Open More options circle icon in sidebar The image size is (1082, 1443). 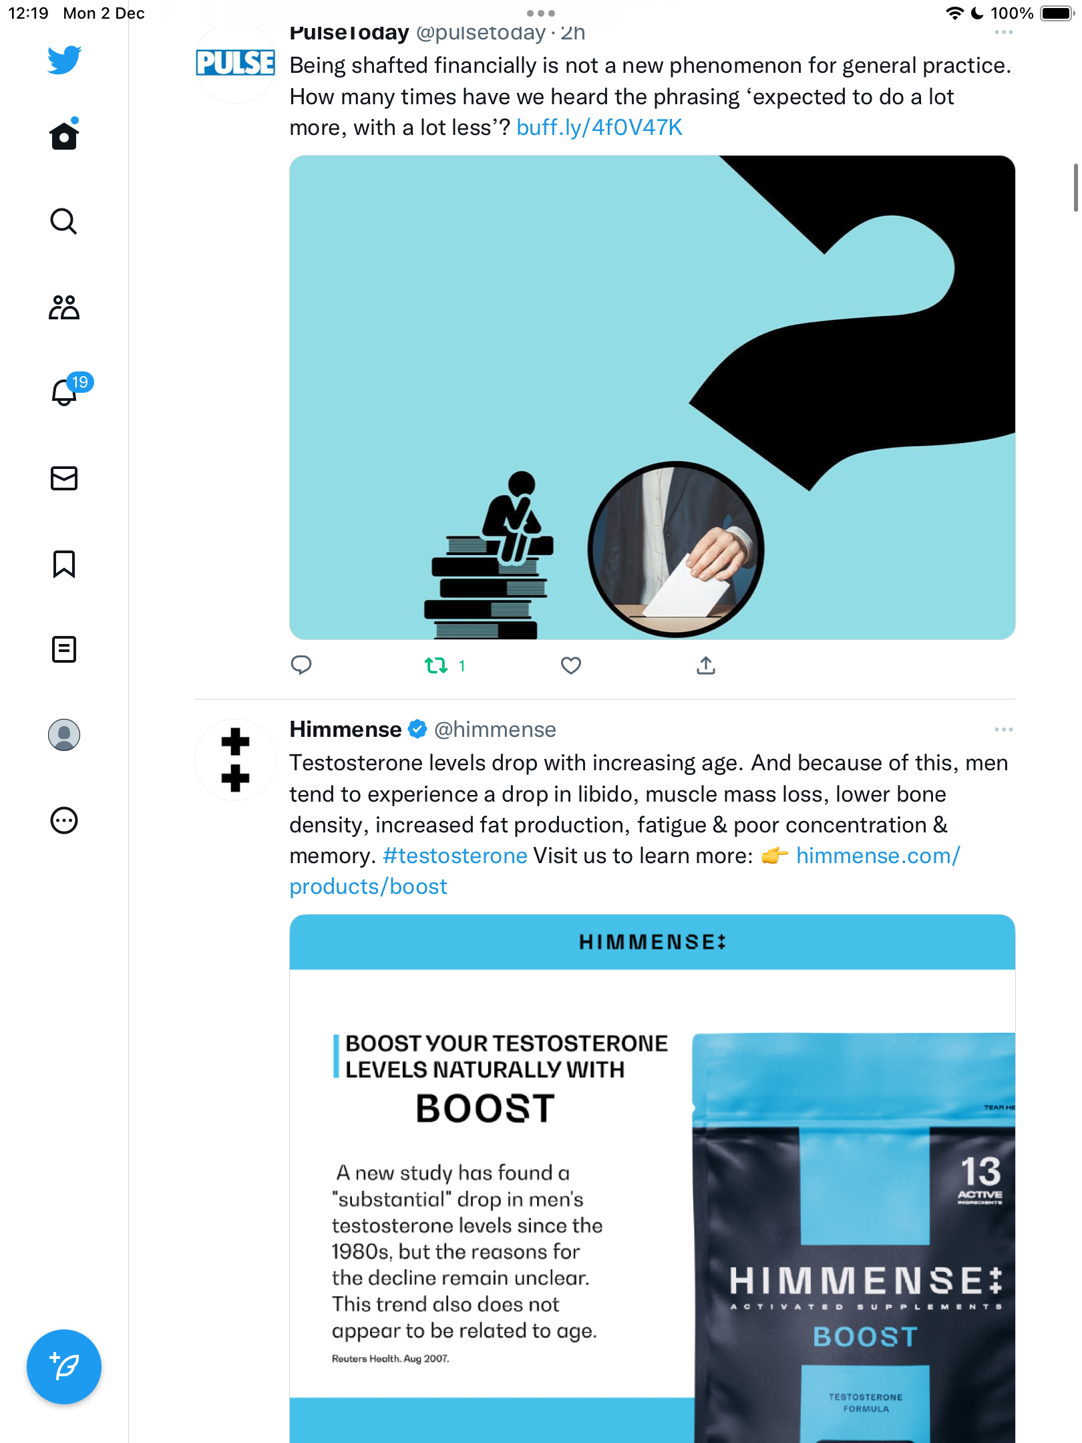click(x=64, y=820)
